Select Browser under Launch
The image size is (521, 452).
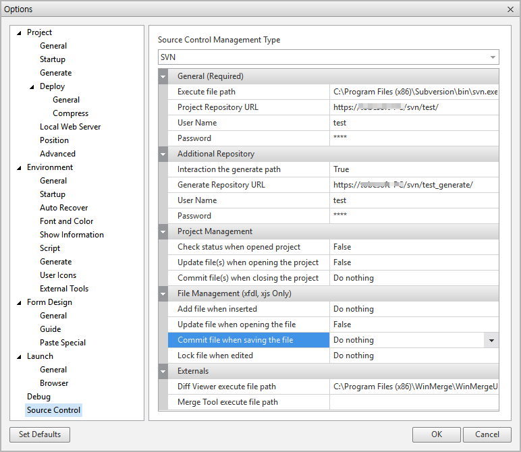point(53,383)
